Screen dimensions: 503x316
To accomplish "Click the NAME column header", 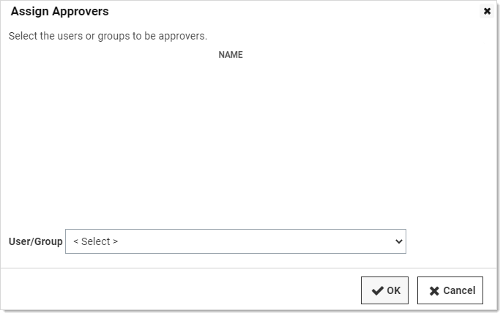I will tap(231, 55).
